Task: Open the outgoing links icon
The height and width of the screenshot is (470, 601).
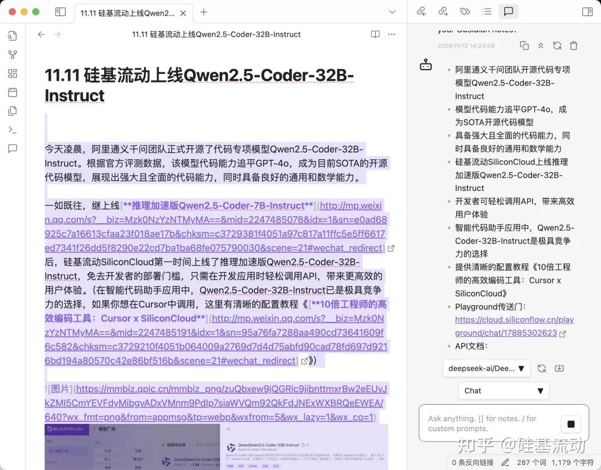Action: point(443,12)
